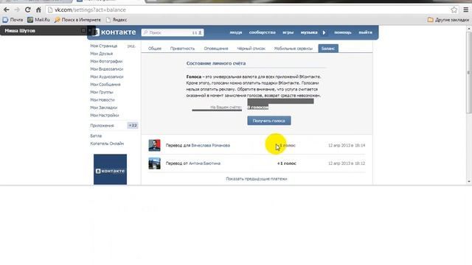Open the Почта bookmark
The height and width of the screenshot is (265, 472).
[13, 20]
